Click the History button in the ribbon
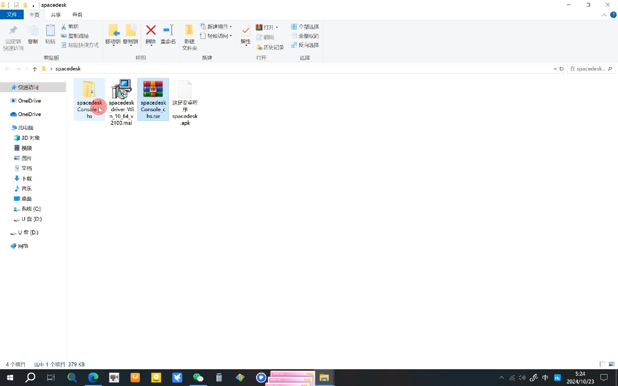The image size is (618, 386). [270, 47]
